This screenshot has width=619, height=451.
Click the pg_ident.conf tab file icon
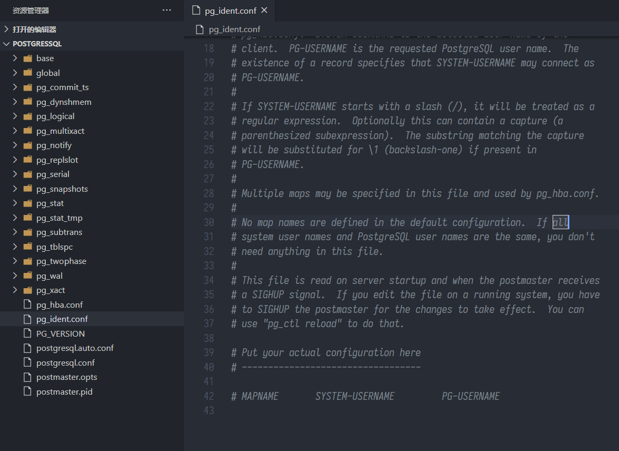(x=196, y=10)
